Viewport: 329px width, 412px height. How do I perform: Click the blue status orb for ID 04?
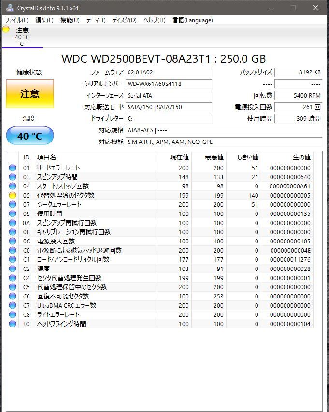point(13,186)
